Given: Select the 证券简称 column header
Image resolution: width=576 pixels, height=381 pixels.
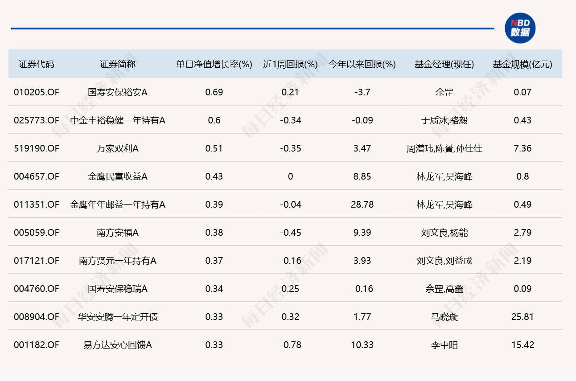Looking at the screenshot, I should [118, 64].
